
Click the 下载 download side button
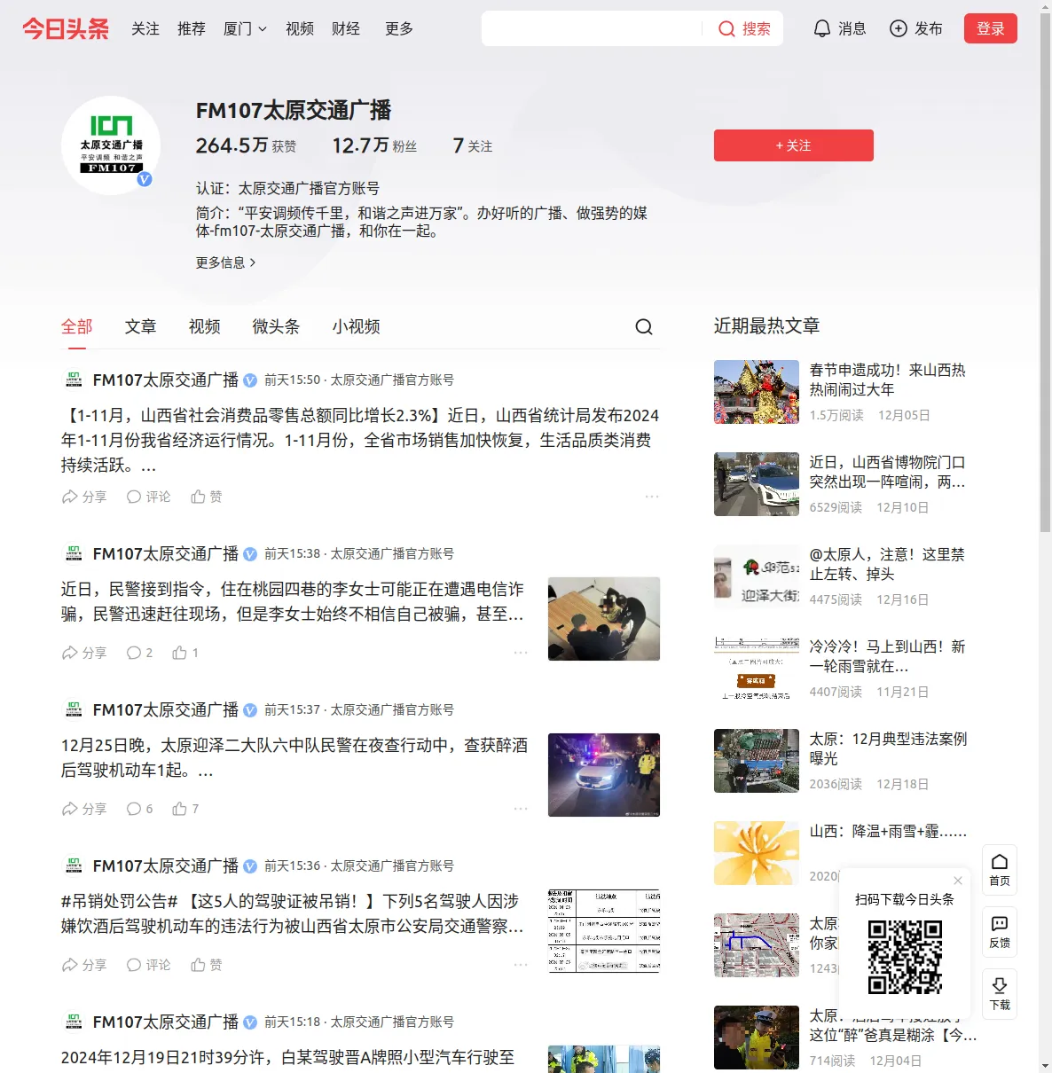pyautogui.click(x=1000, y=994)
